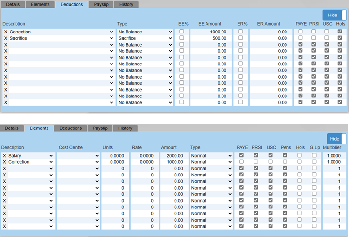Expand the Cost Centre dropdown for Salary
Viewport: 349px width, 240px height.
coord(79,156)
